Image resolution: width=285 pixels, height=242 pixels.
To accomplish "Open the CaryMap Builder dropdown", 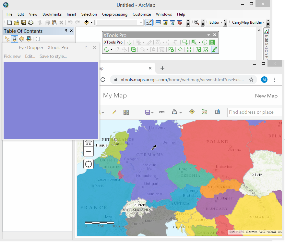I will (x=248, y=22).
